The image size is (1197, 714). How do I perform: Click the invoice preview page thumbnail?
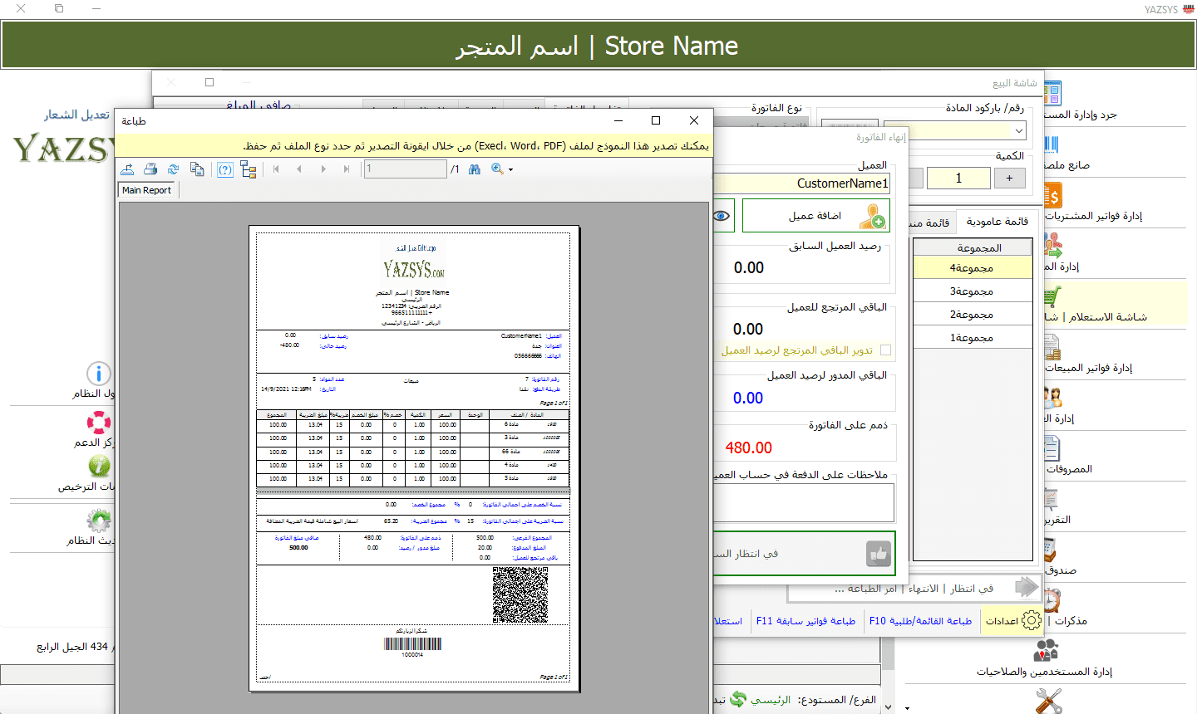(x=414, y=458)
